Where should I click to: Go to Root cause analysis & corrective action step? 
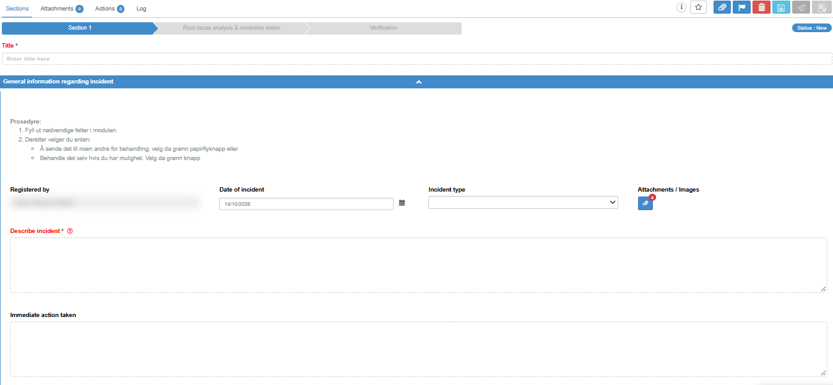pos(231,28)
